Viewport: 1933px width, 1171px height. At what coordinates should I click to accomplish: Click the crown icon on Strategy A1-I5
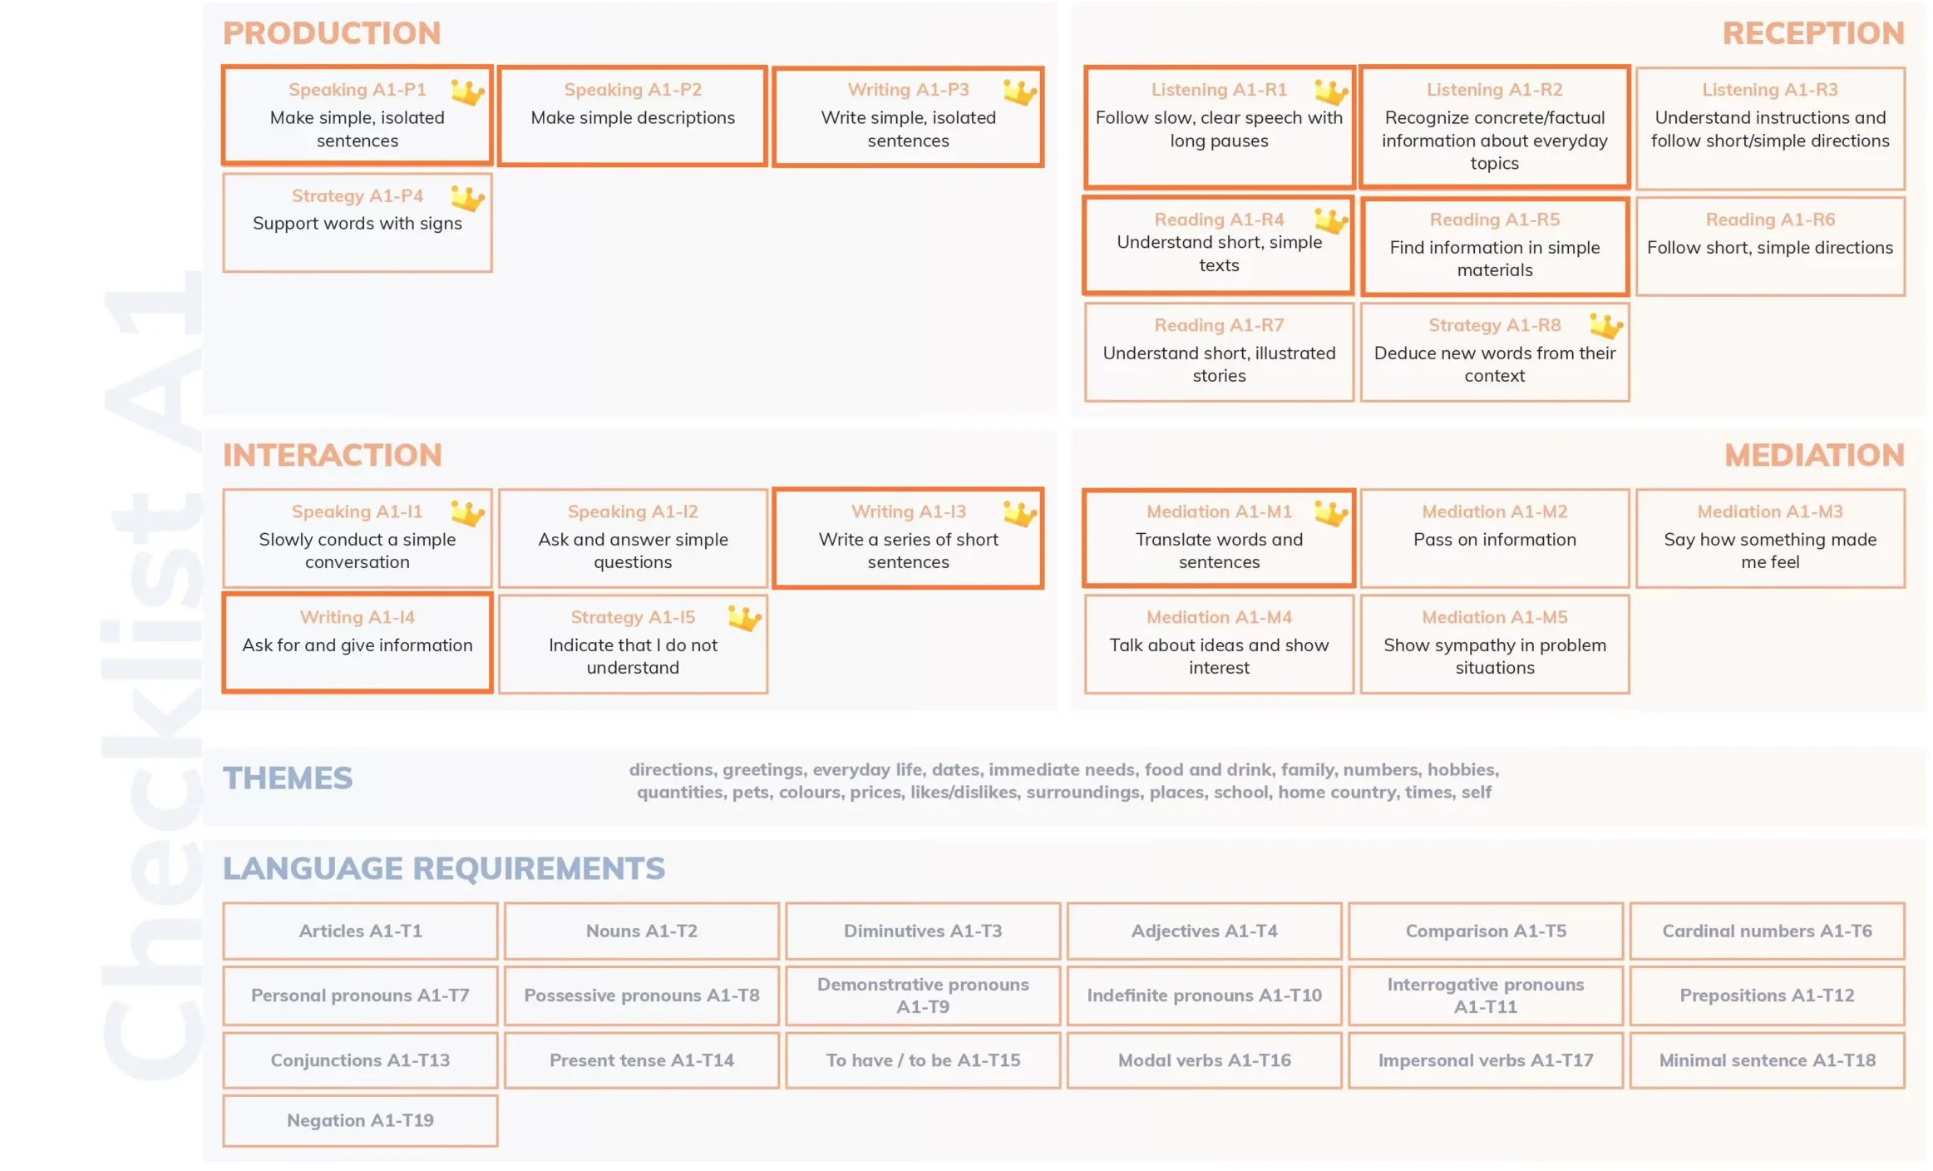(744, 619)
